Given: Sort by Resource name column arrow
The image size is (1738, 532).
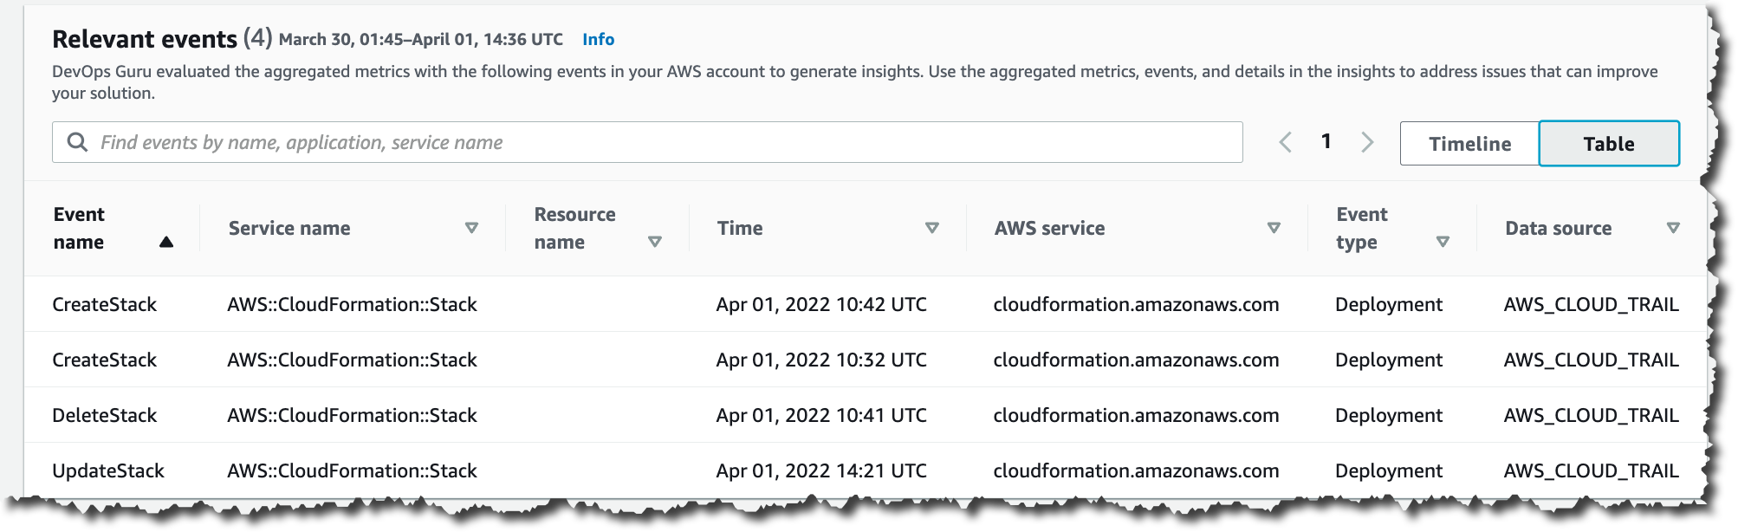Looking at the screenshot, I should 655,243.
